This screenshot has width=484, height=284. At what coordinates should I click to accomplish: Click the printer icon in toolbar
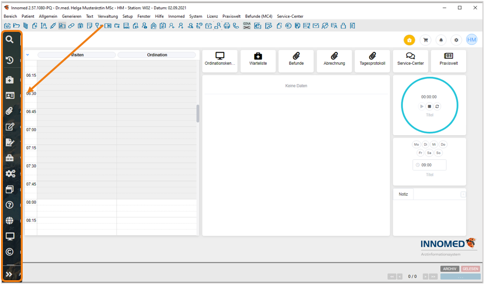tap(227, 26)
